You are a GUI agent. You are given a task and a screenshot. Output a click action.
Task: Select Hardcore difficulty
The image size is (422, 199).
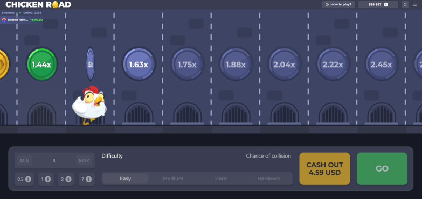tap(268, 179)
